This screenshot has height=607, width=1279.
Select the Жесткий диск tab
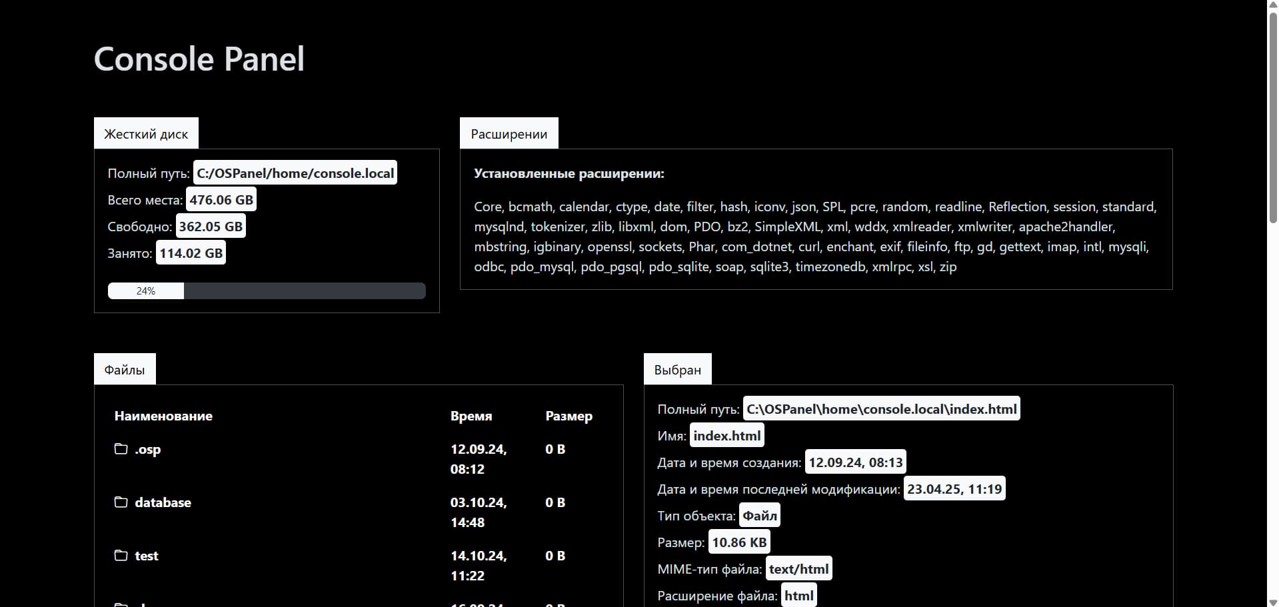[146, 134]
